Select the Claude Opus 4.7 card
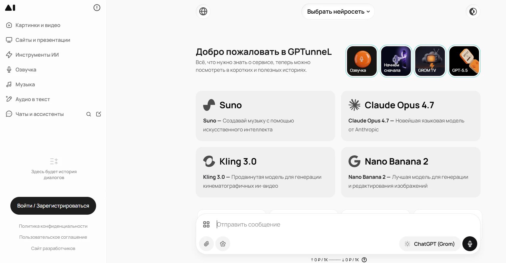 pos(411,116)
